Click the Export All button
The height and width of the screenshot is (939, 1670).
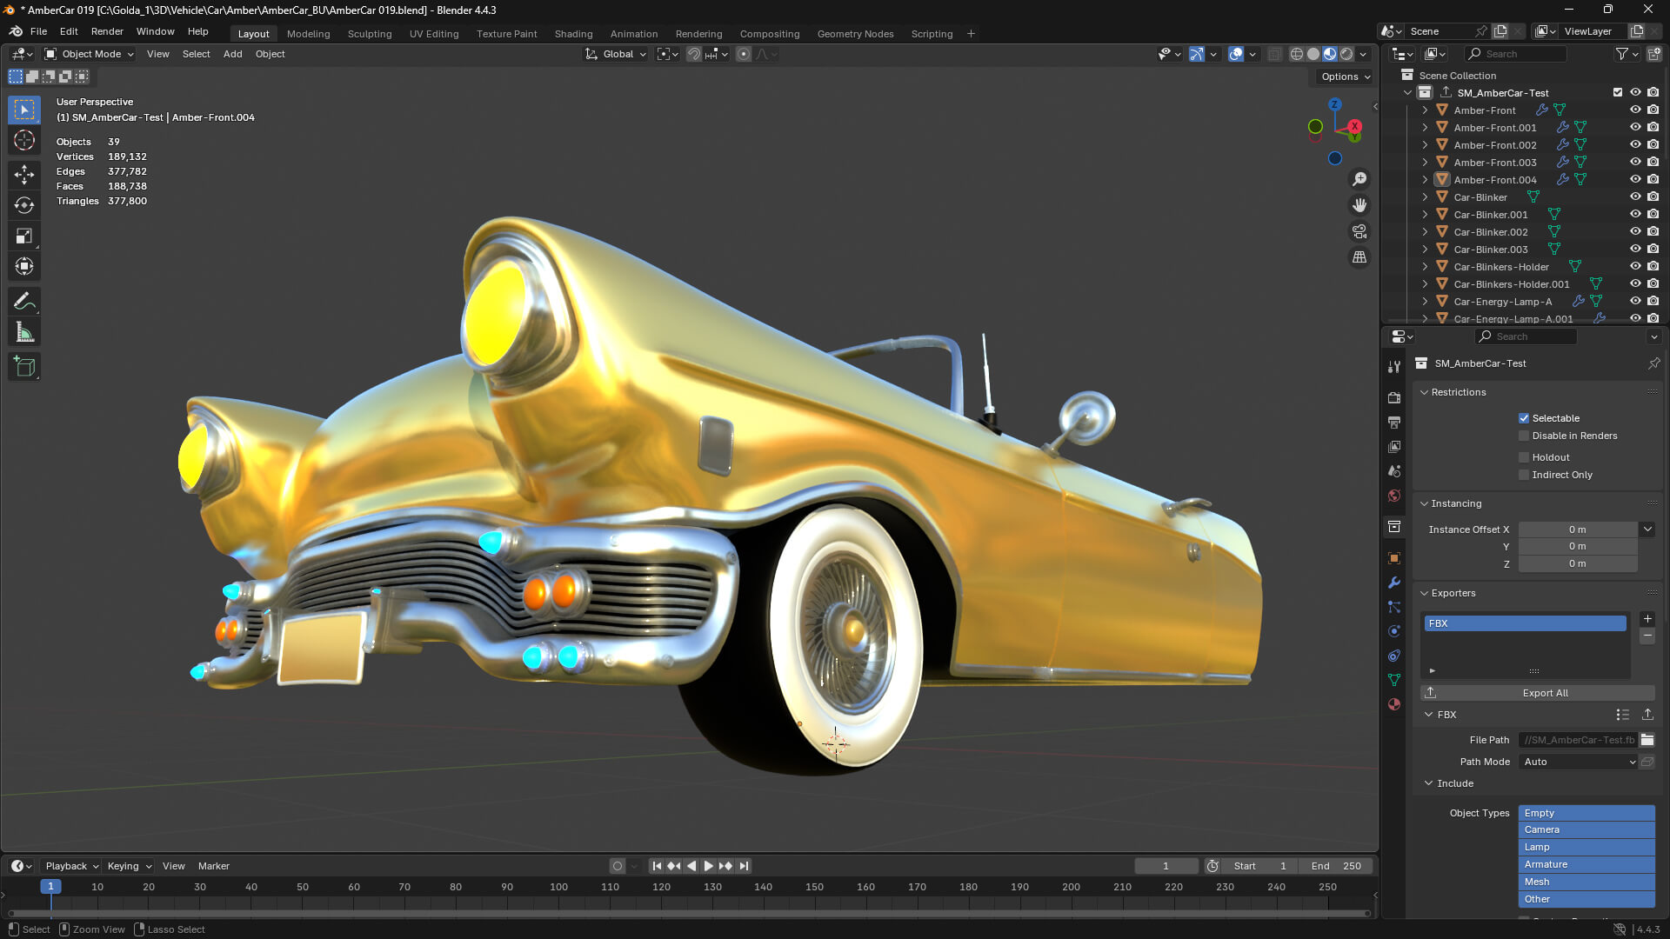pyautogui.click(x=1545, y=693)
